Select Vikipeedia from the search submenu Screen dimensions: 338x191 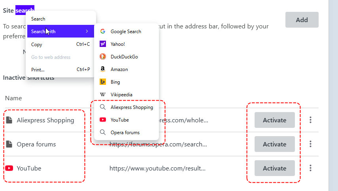pos(127,94)
